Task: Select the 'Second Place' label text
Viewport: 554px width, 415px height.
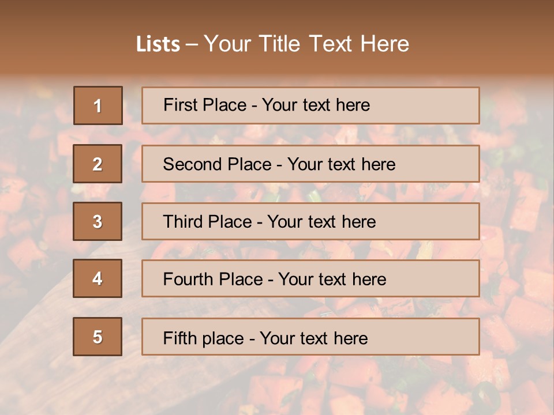Action: point(216,164)
